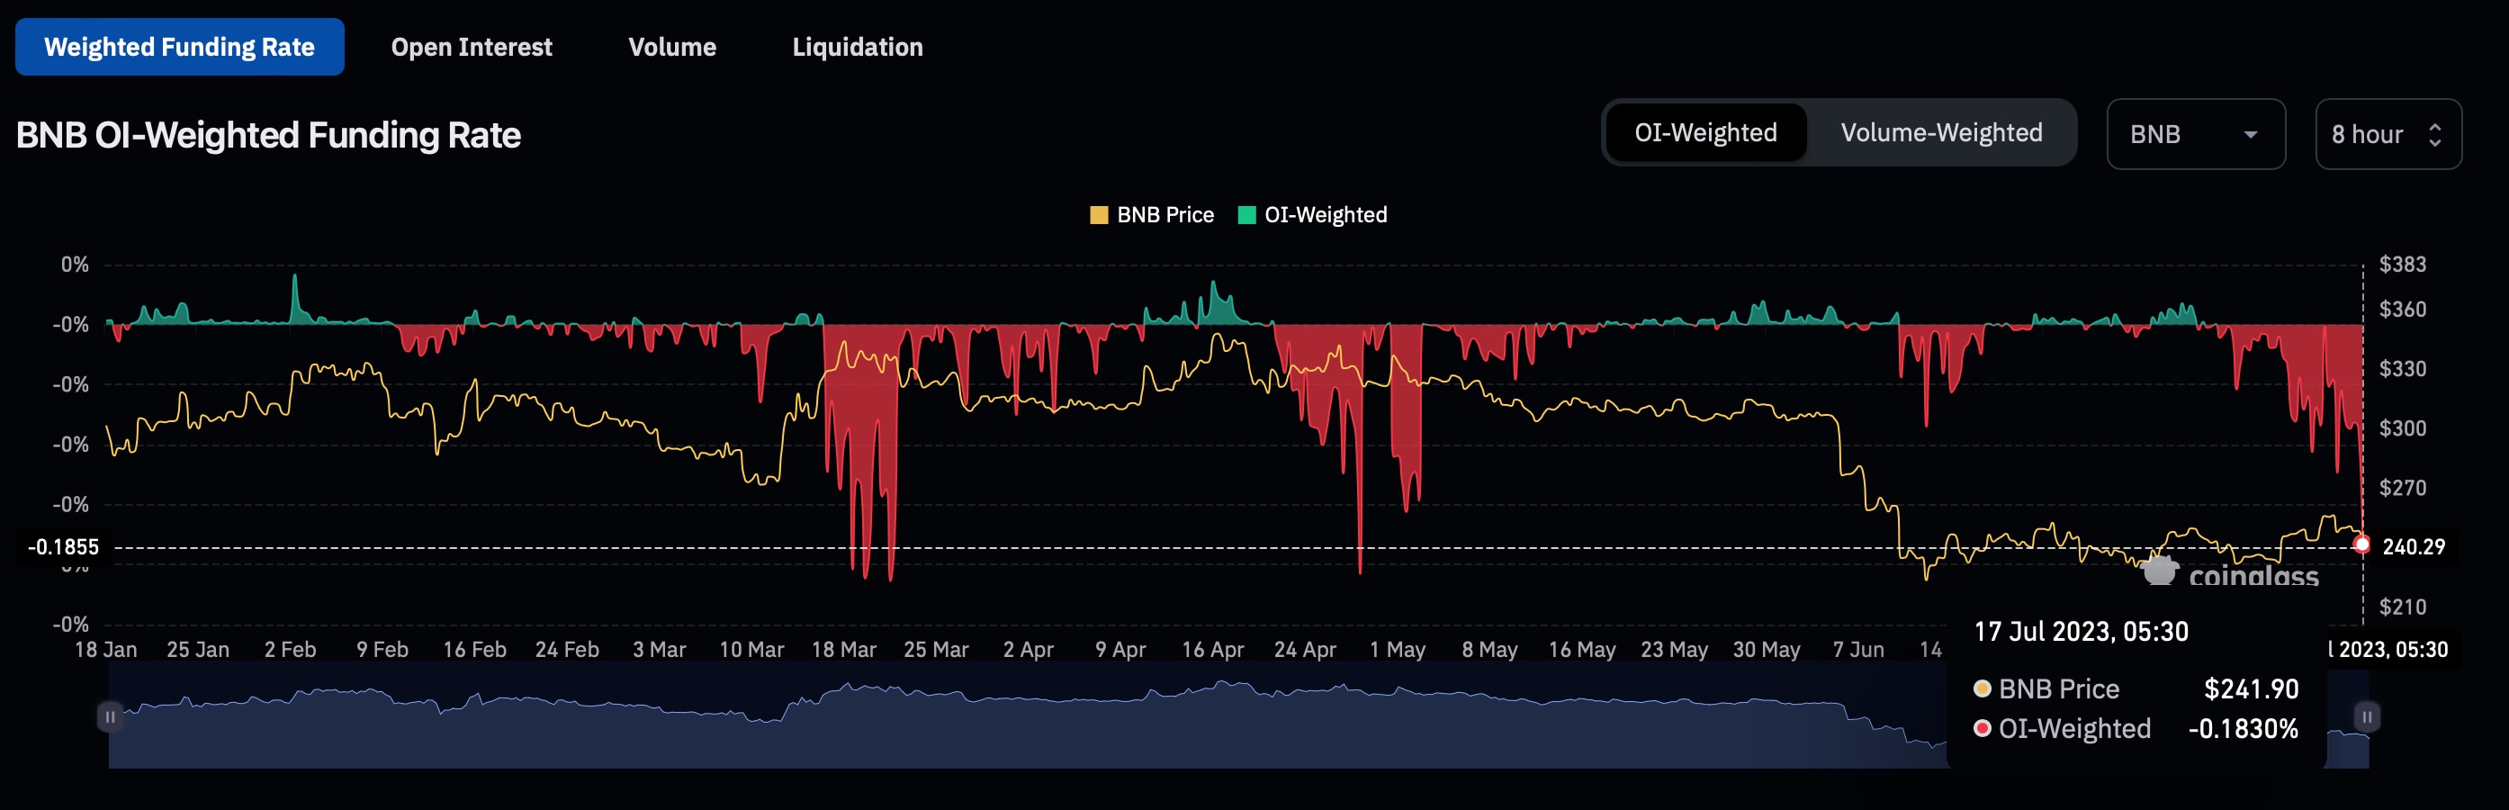Click the '240.29' right axis price label
2509x810 pixels.
[x=2414, y=546]
